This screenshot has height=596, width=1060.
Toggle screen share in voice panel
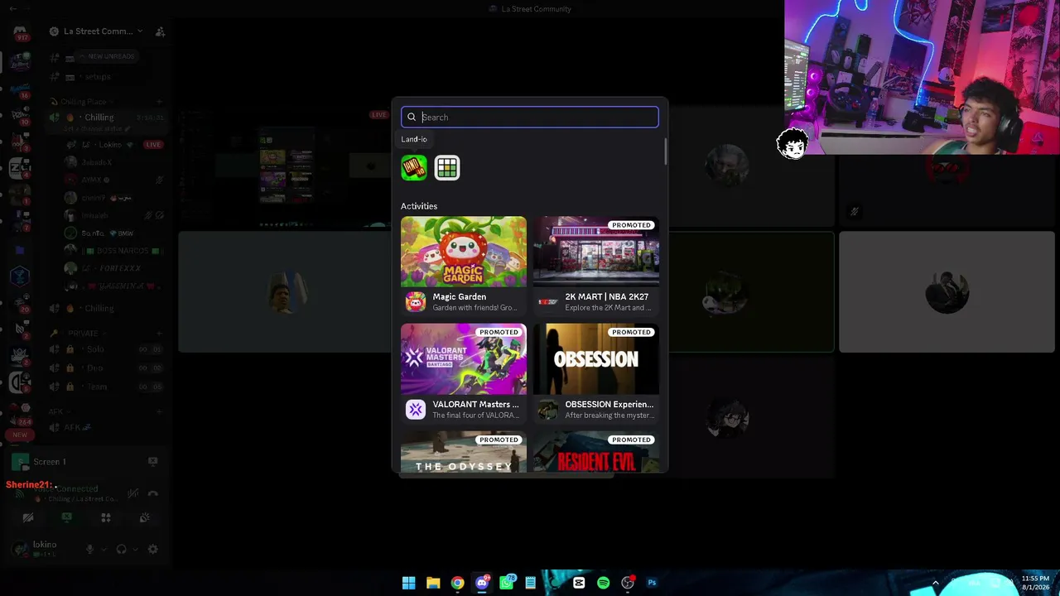click(67, 517)
